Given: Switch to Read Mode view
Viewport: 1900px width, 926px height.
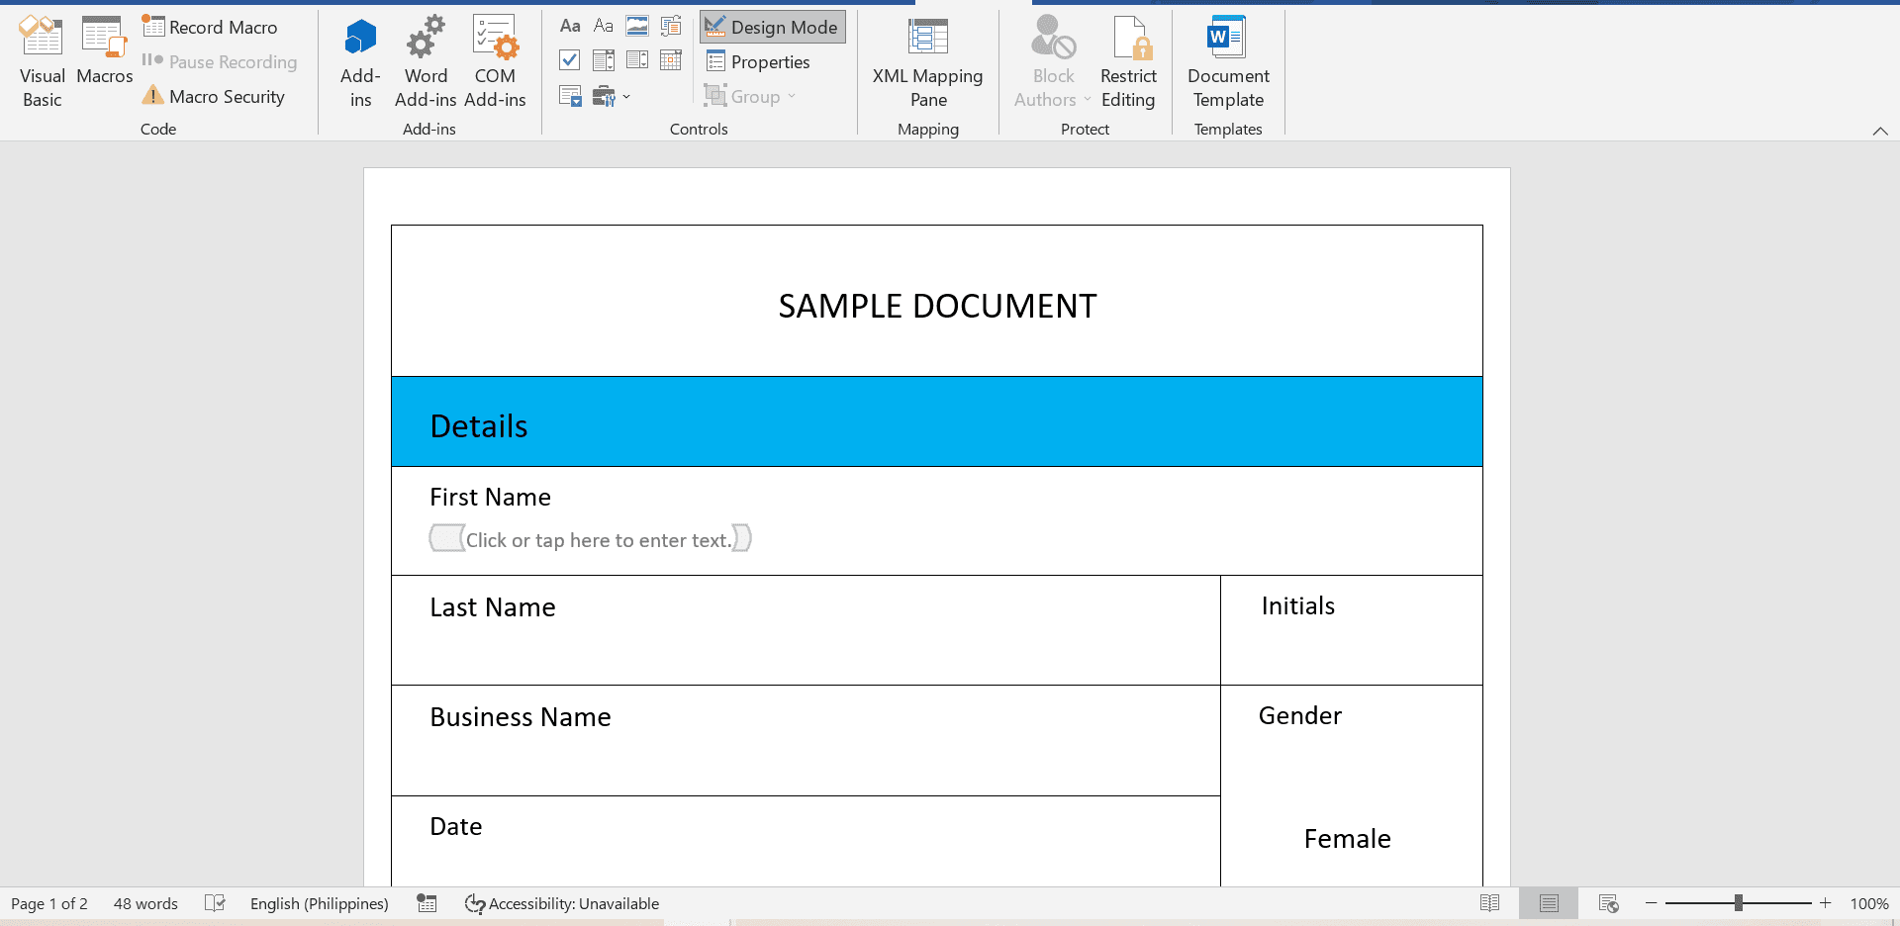Looking at the screenshot, I should [1489, 903].
